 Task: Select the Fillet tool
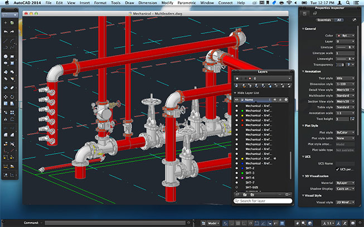(6, 135)
